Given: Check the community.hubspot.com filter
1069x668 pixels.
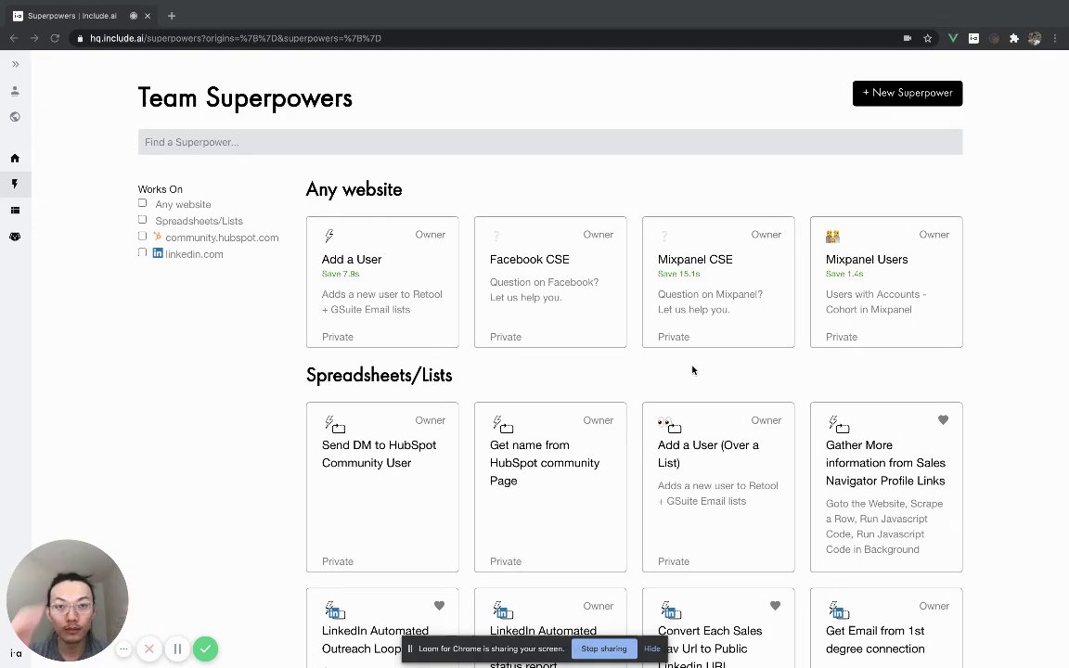Looking at the screenshot, I should pyautogui.click(x=143, y=236).
